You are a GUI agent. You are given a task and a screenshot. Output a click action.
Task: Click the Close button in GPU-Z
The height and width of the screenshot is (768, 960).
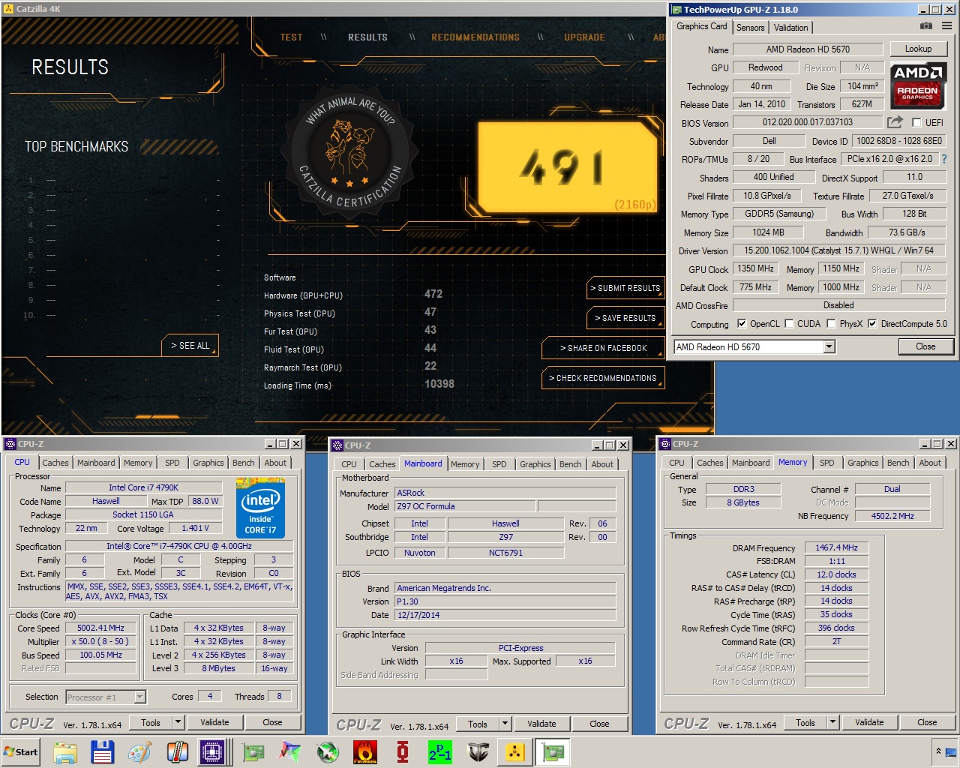pos(925,346)
